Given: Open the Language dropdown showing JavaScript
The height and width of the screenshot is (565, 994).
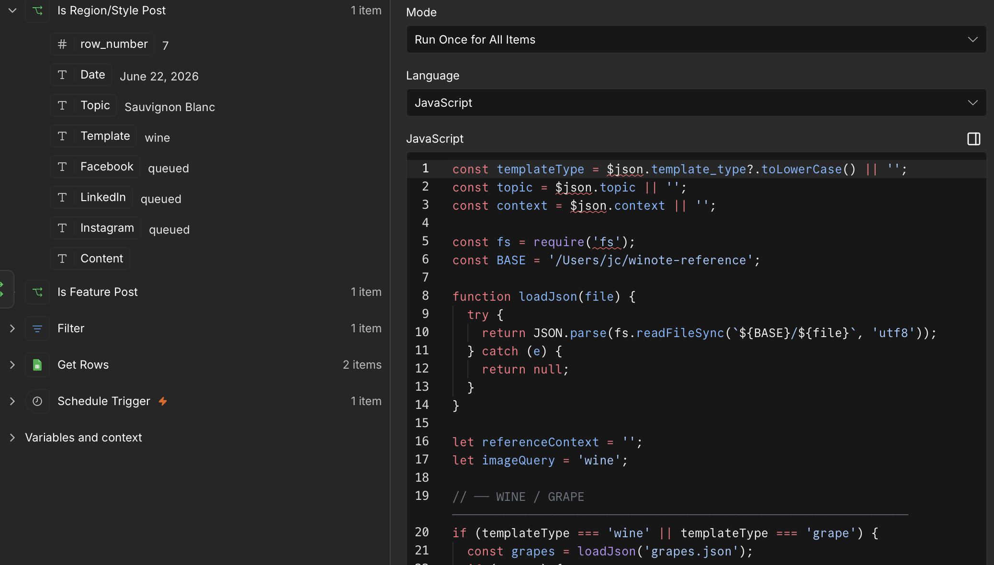Looking at the screenshot, I should [696, 102].
